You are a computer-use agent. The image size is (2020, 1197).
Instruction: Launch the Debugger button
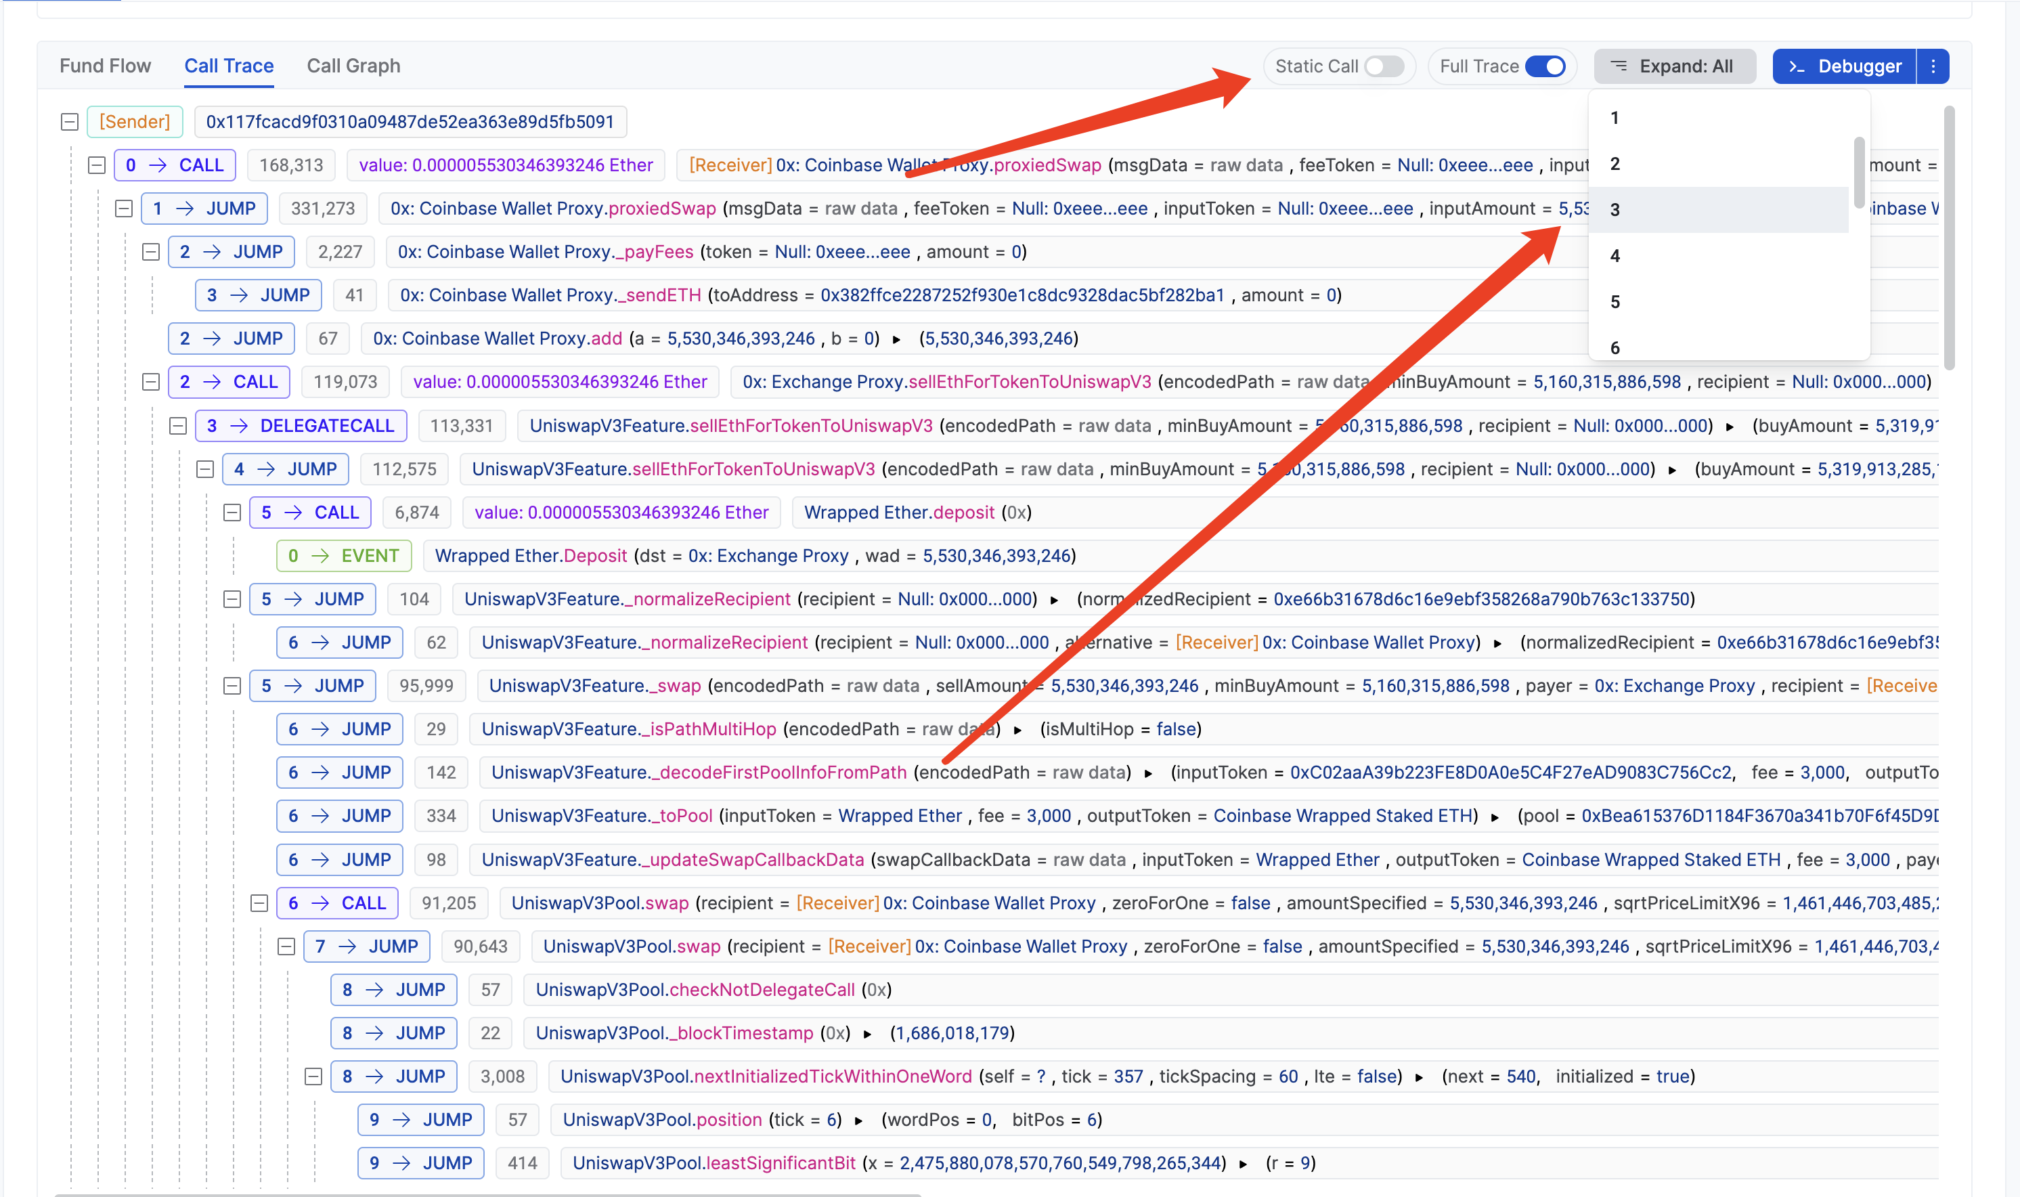1843,66
